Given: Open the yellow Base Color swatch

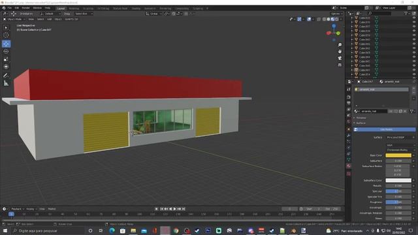Looking at the screenshot, I should [x=398, y=155].
